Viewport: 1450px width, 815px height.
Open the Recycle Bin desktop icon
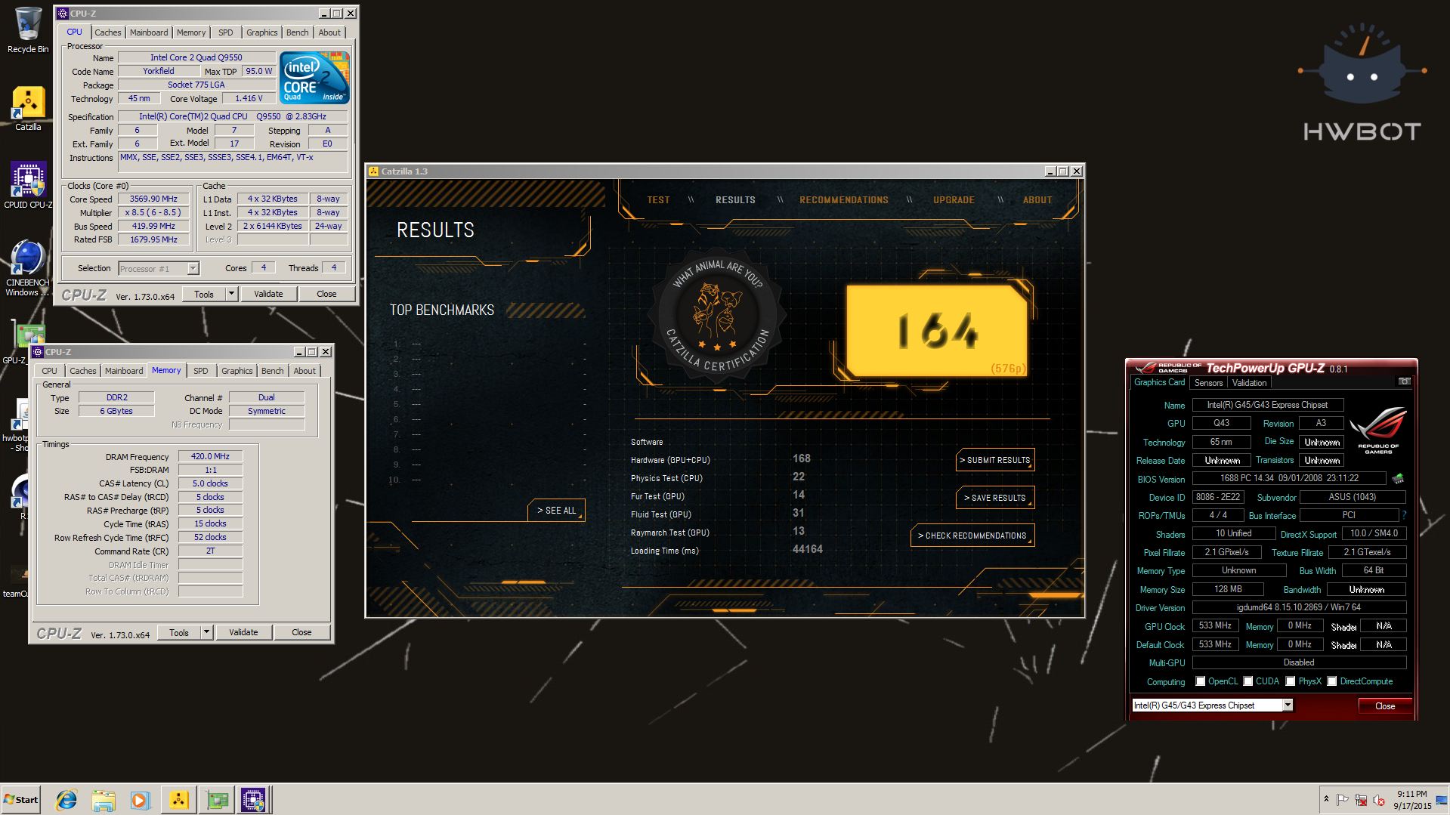[x=28, y=30]
